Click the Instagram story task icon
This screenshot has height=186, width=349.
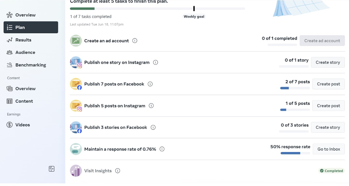tap(76, 62)
